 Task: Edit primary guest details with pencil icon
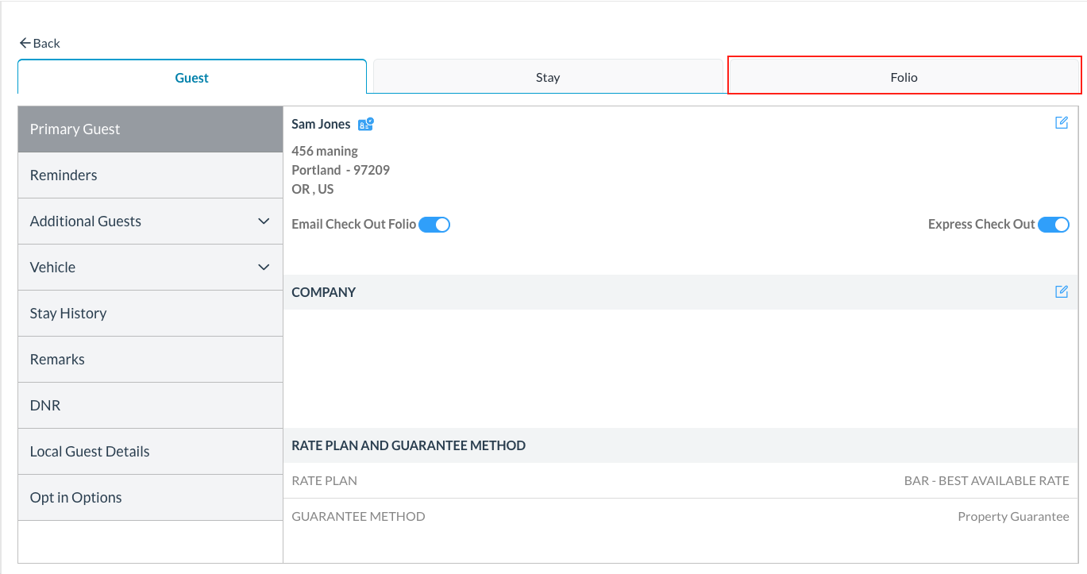tap(1062, 123)
